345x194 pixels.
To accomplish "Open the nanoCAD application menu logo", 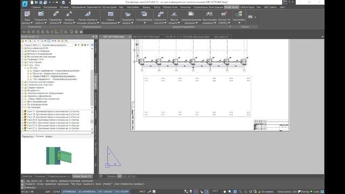I will 25,4.
